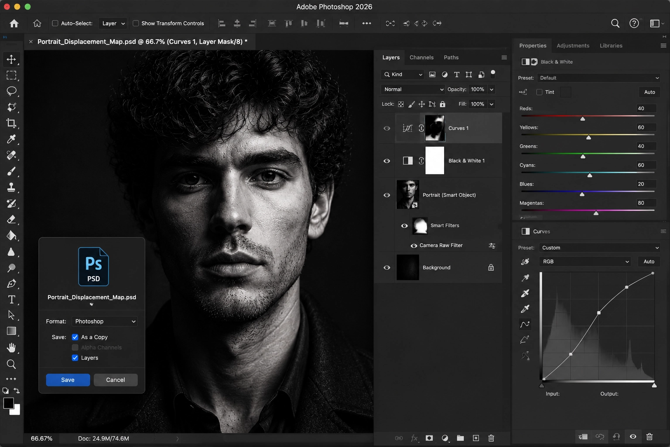Select the Move tool
The height and width of the screenshot is (447, 670).
pos(11,59)
